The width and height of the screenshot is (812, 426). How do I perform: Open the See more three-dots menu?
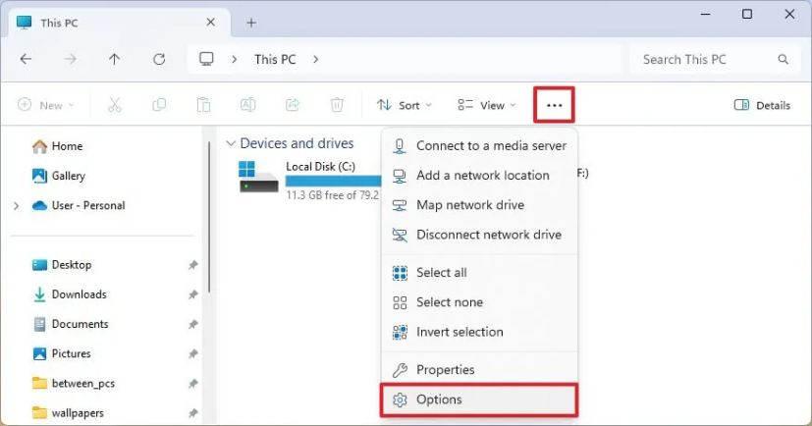click(554, 105)
